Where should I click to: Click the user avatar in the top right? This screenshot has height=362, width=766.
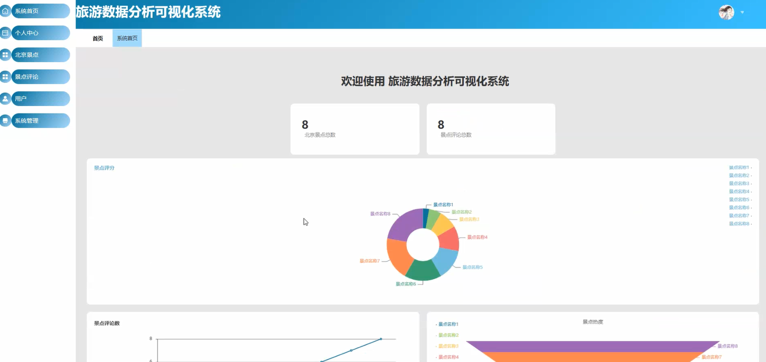[x=727, y=12]
